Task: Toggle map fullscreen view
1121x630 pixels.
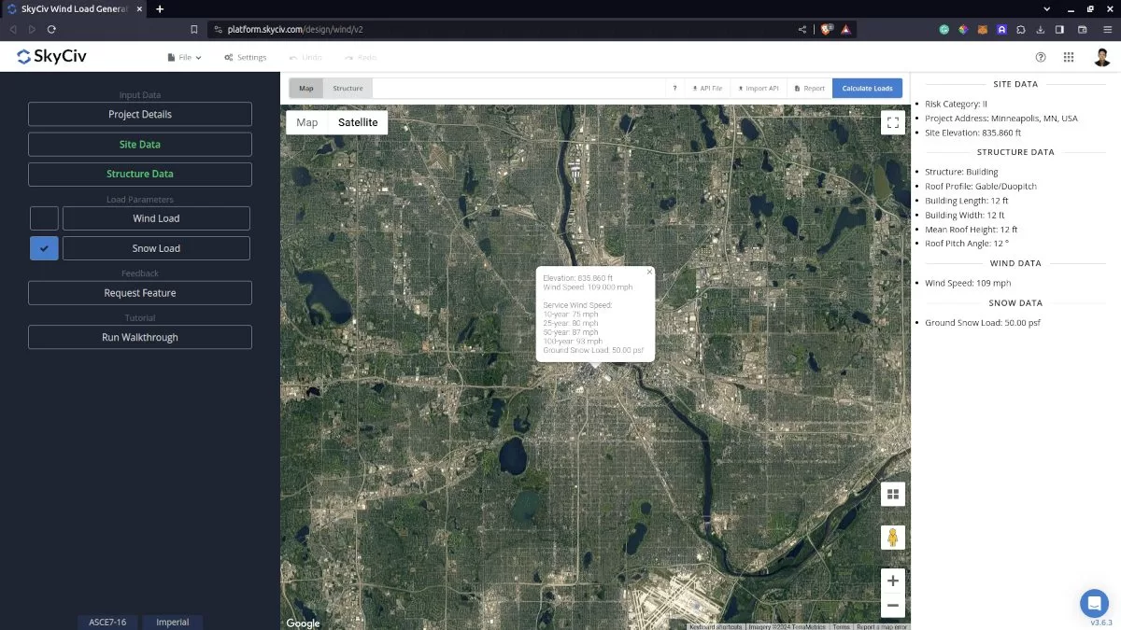Action: click(x=892, y=122)
